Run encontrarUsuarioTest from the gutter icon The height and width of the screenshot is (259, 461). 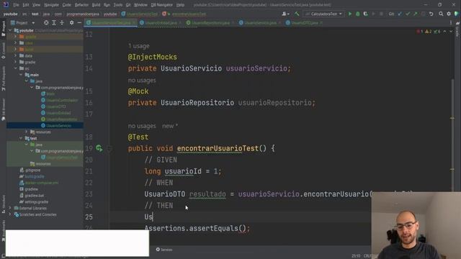99,148
